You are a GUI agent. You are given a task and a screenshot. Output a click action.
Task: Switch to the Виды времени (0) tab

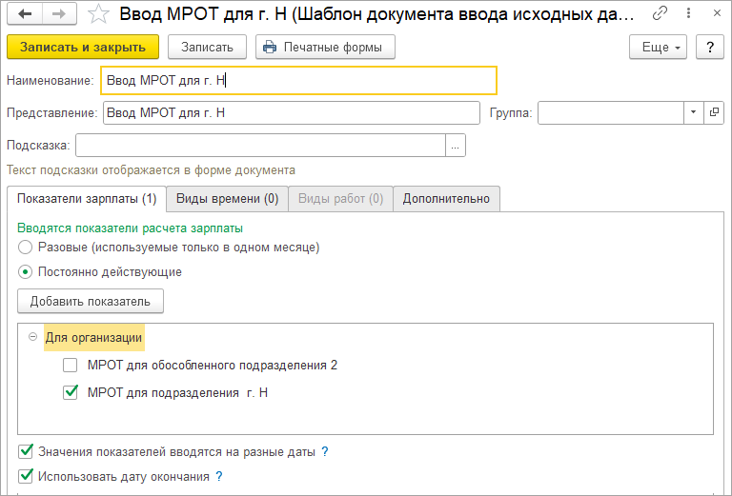228,199
